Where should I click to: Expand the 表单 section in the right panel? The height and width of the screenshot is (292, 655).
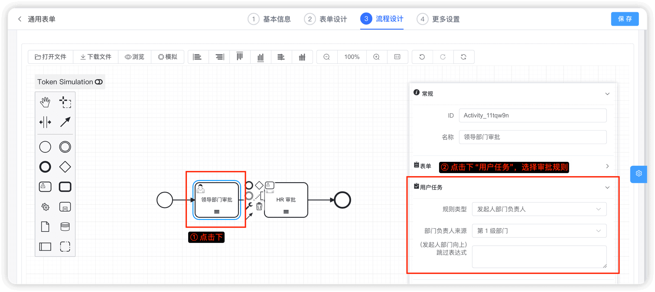[607, 166]
